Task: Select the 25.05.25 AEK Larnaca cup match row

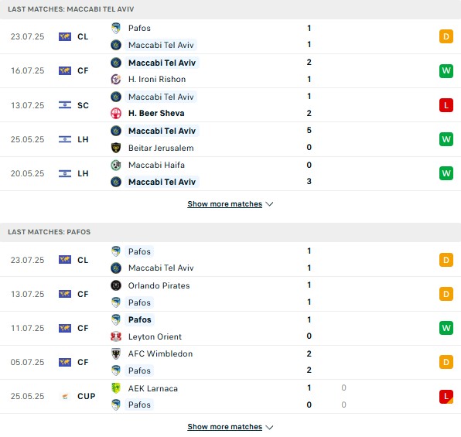Action: point(230,397)
